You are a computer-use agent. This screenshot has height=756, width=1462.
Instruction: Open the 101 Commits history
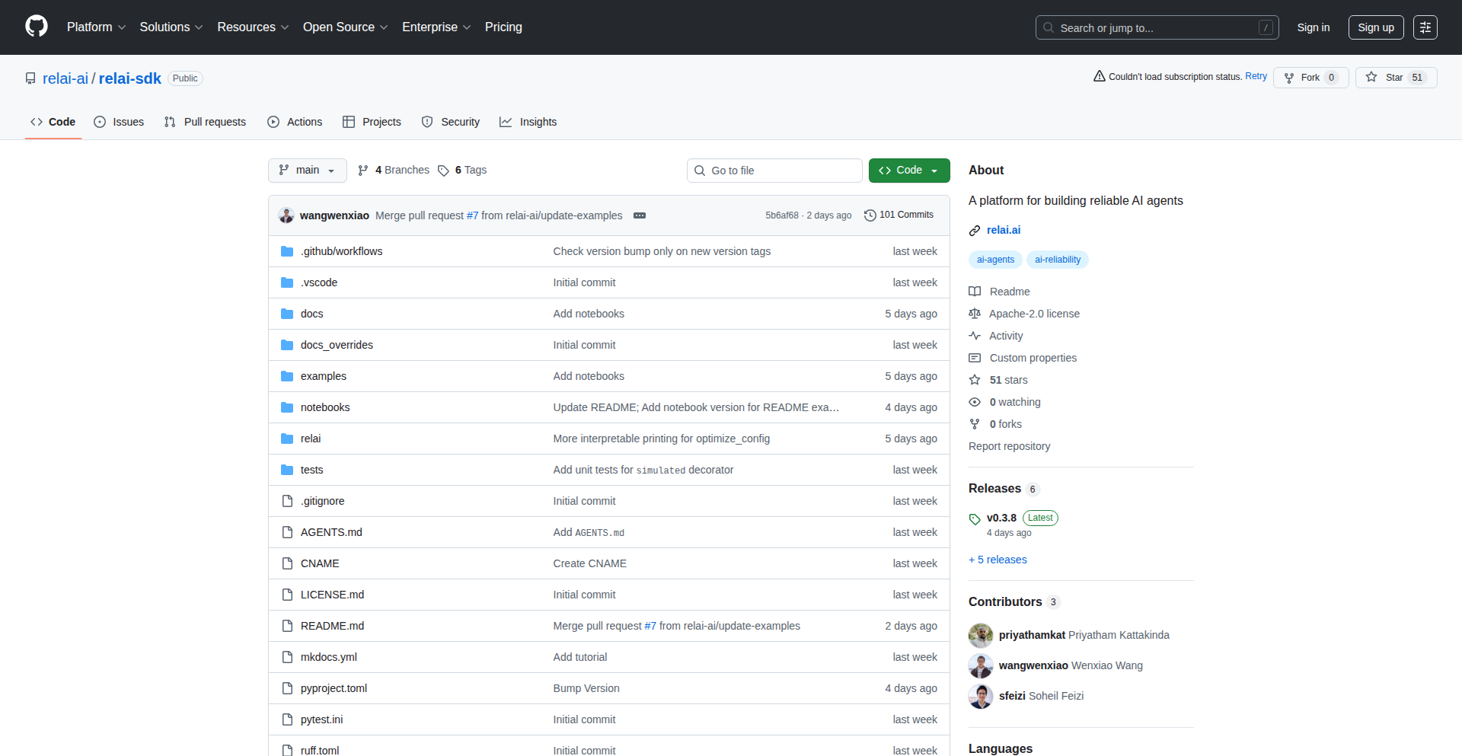pos(899,215)
